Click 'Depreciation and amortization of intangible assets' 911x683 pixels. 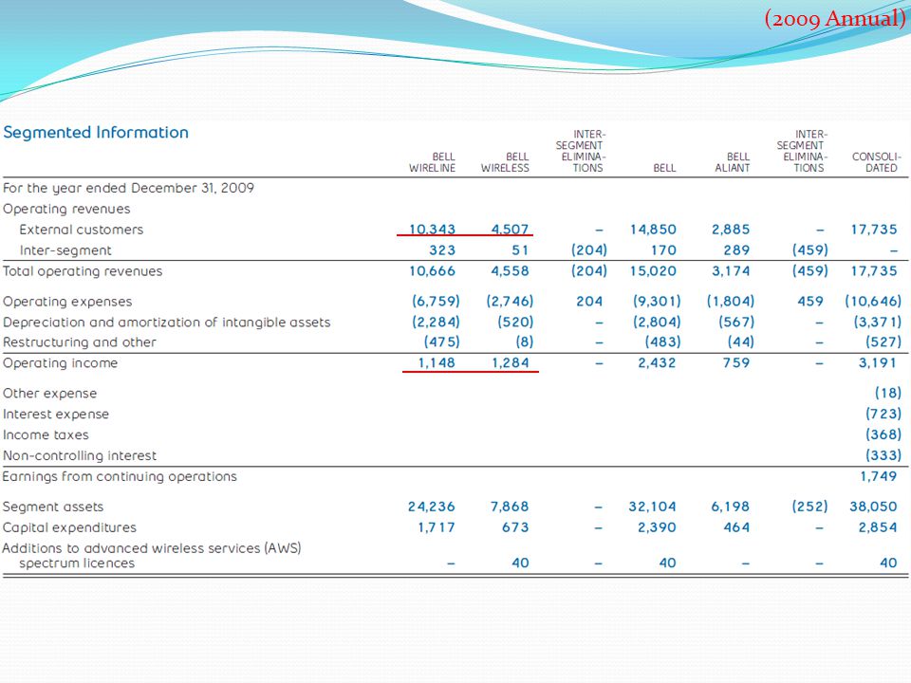(167, 323)
